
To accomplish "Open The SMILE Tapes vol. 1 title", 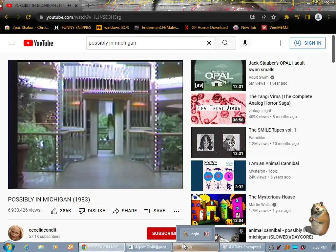I will pyautogui.click(x=272, y=130).
